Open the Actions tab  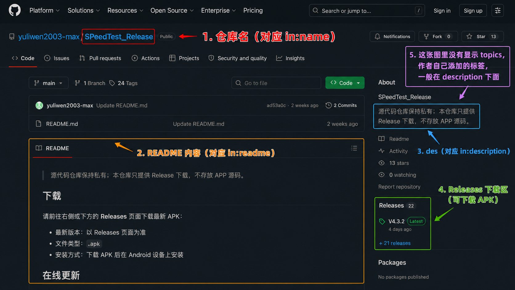tap(146, 58)
